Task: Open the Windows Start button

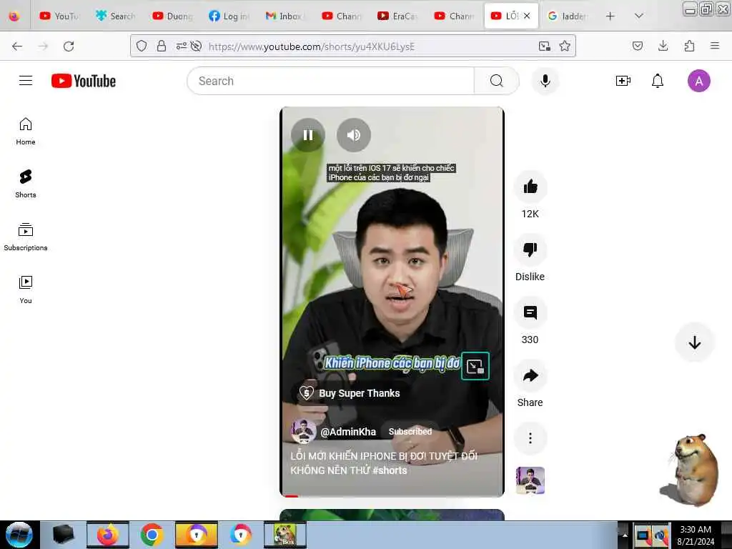Action: pos(19,535)
